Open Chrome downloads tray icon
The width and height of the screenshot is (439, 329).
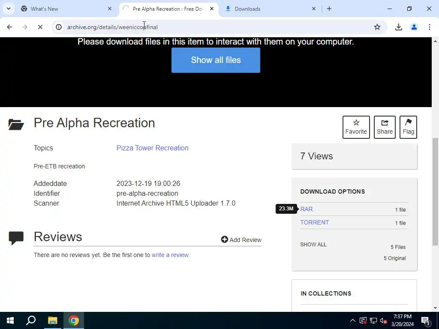pos(398,27)
